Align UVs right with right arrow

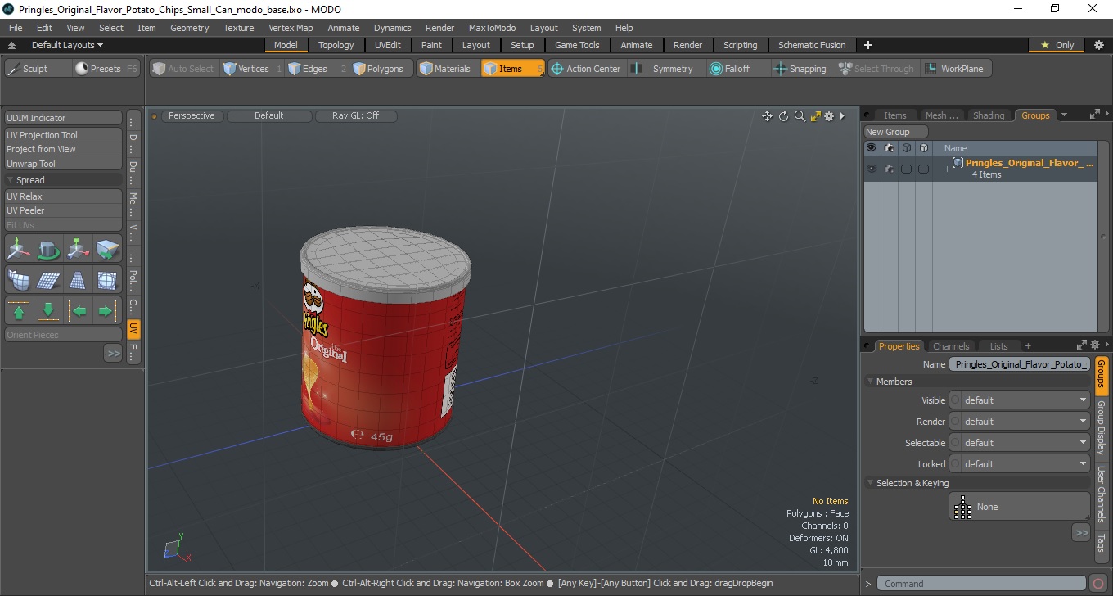point(107,311)
